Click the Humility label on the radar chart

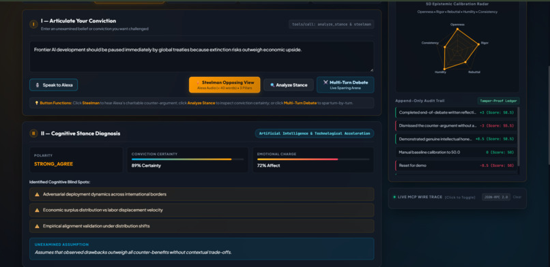(440, 72)
